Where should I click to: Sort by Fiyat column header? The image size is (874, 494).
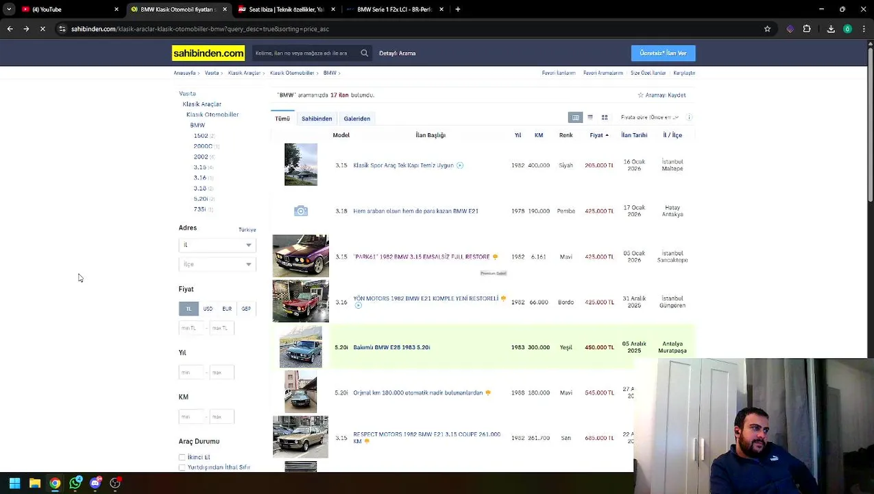pos(598,135)
